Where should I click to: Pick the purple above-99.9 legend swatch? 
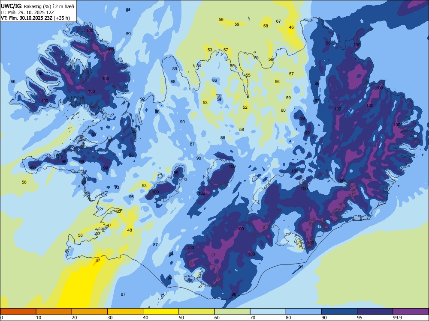point(411,312)
